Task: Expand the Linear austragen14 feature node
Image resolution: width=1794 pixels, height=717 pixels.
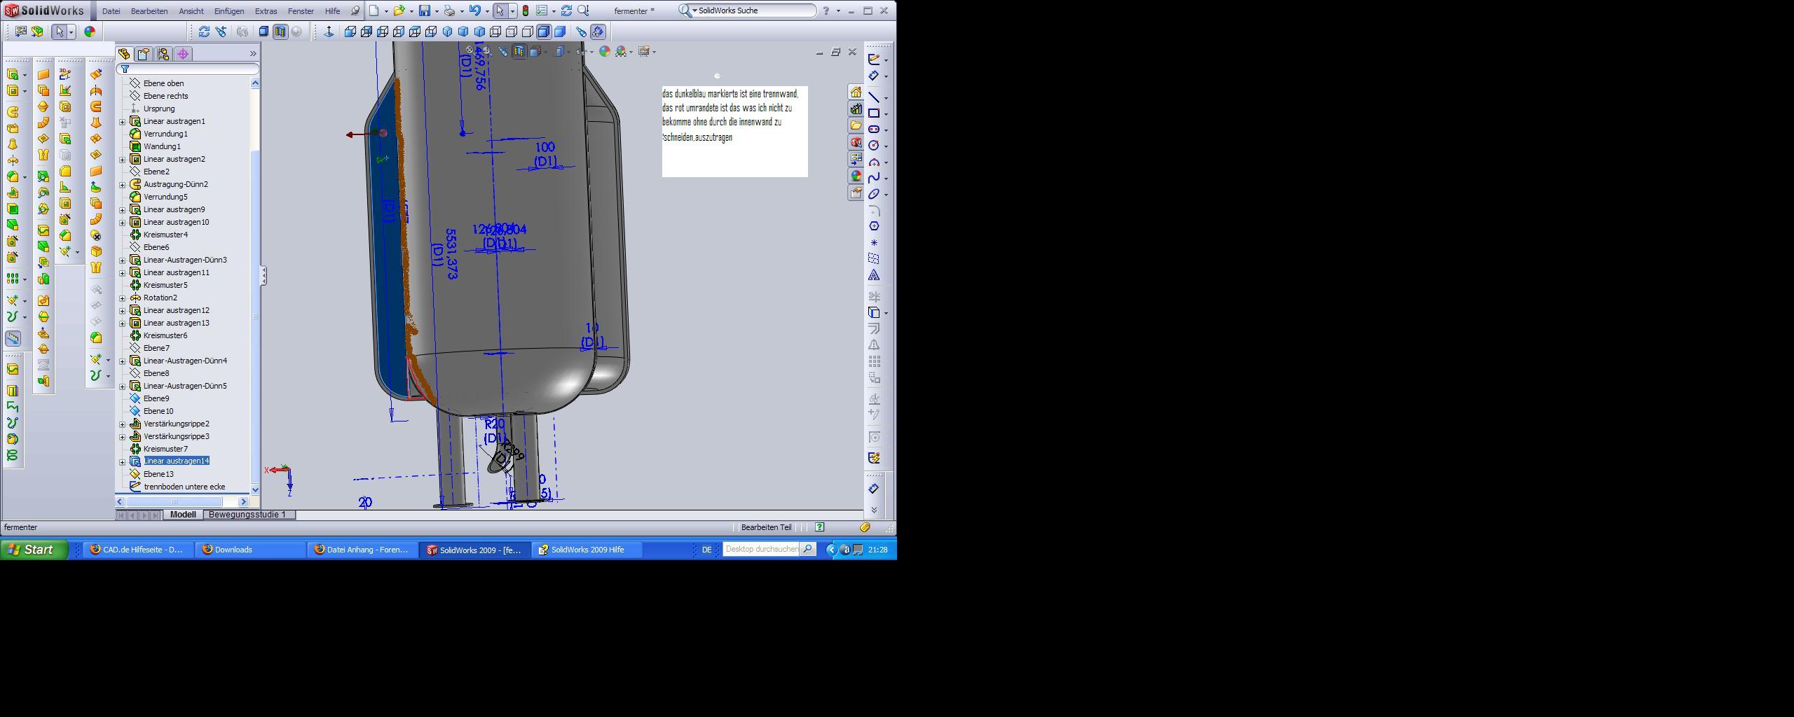Action: coord(123,461)
